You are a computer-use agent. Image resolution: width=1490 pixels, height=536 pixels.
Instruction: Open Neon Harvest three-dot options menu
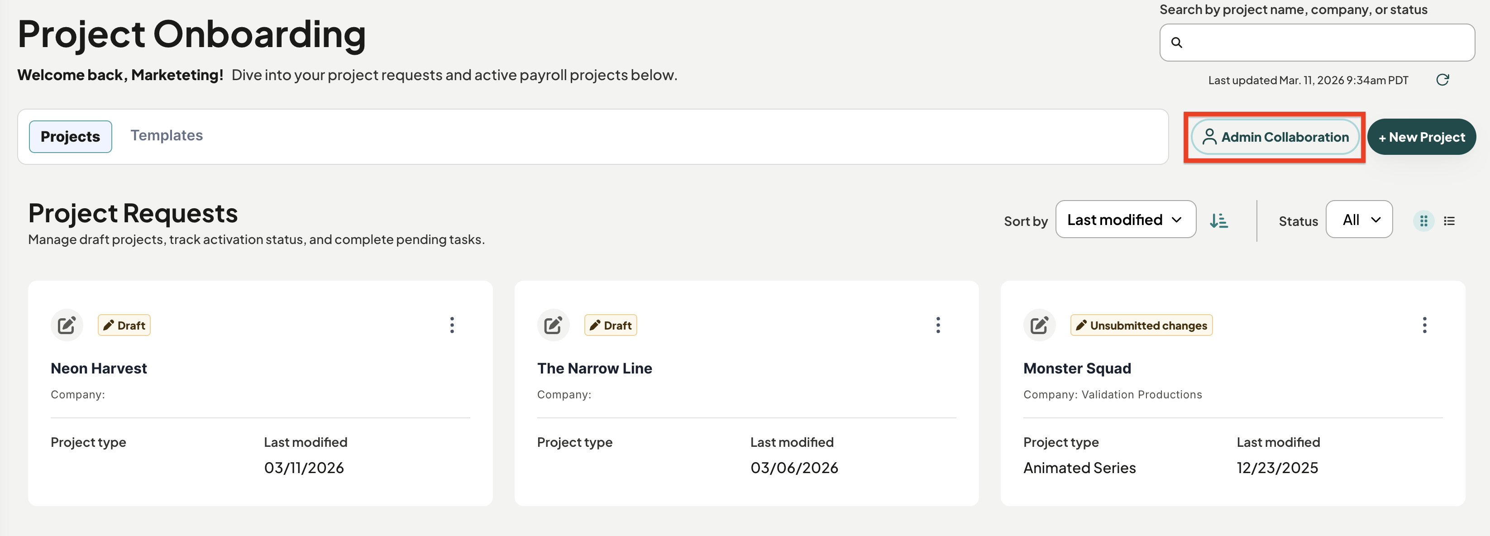[452, 325]
